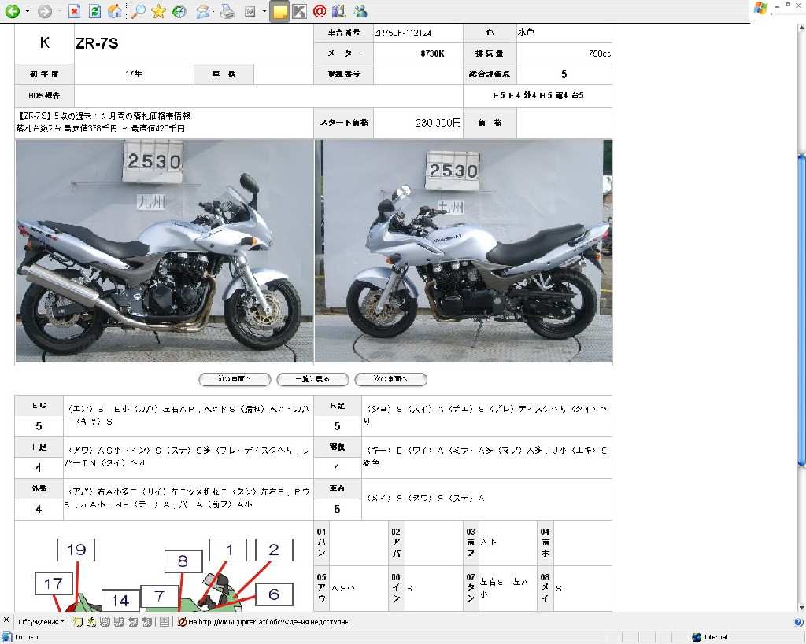Image resolution: width=806 pixels, height=644 pixels.
Task: Open the Mail envelope toolbar icon
Action: click(x=202, y=11)
